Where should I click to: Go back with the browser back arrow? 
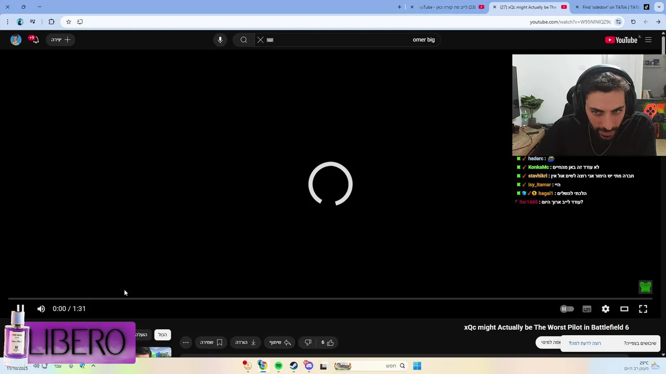tap(658, 22)
